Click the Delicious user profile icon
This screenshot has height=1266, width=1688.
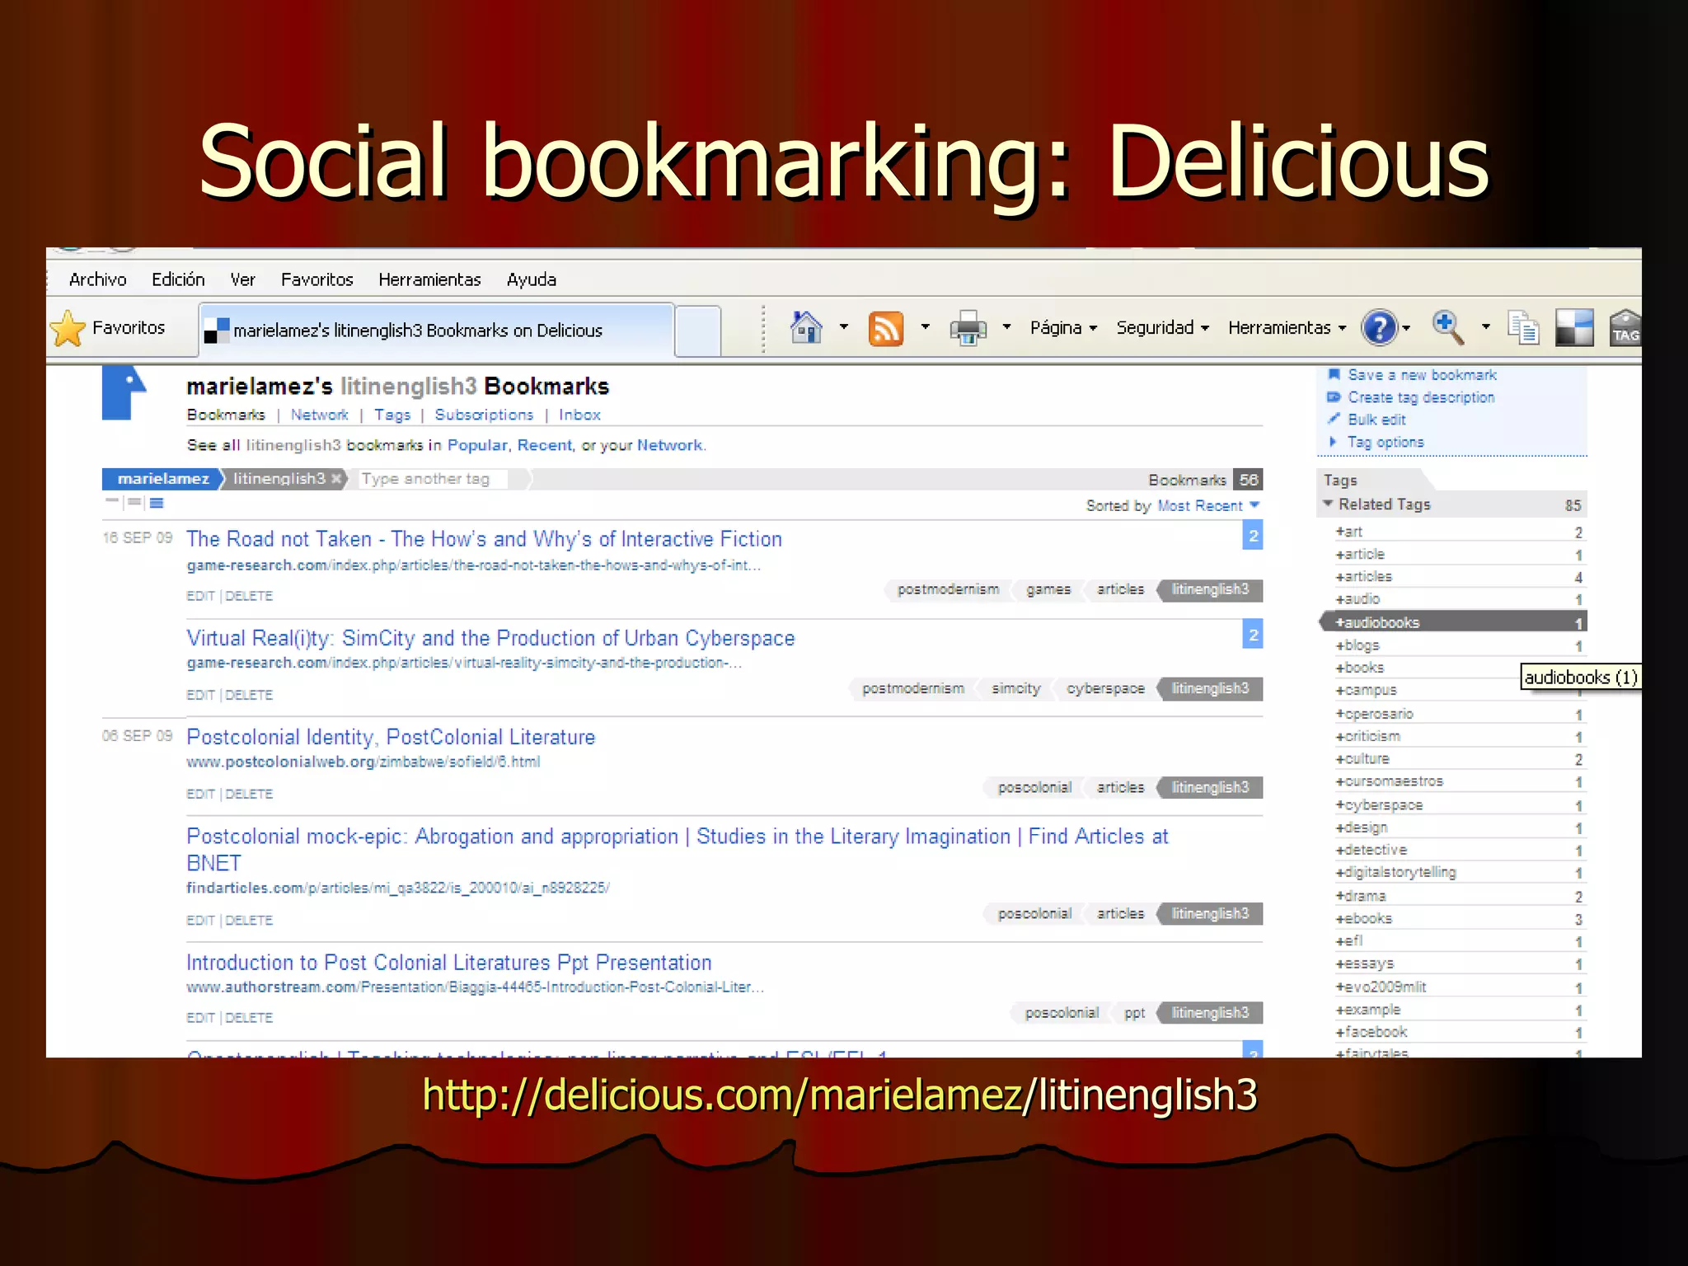click(x=124, y=393)
